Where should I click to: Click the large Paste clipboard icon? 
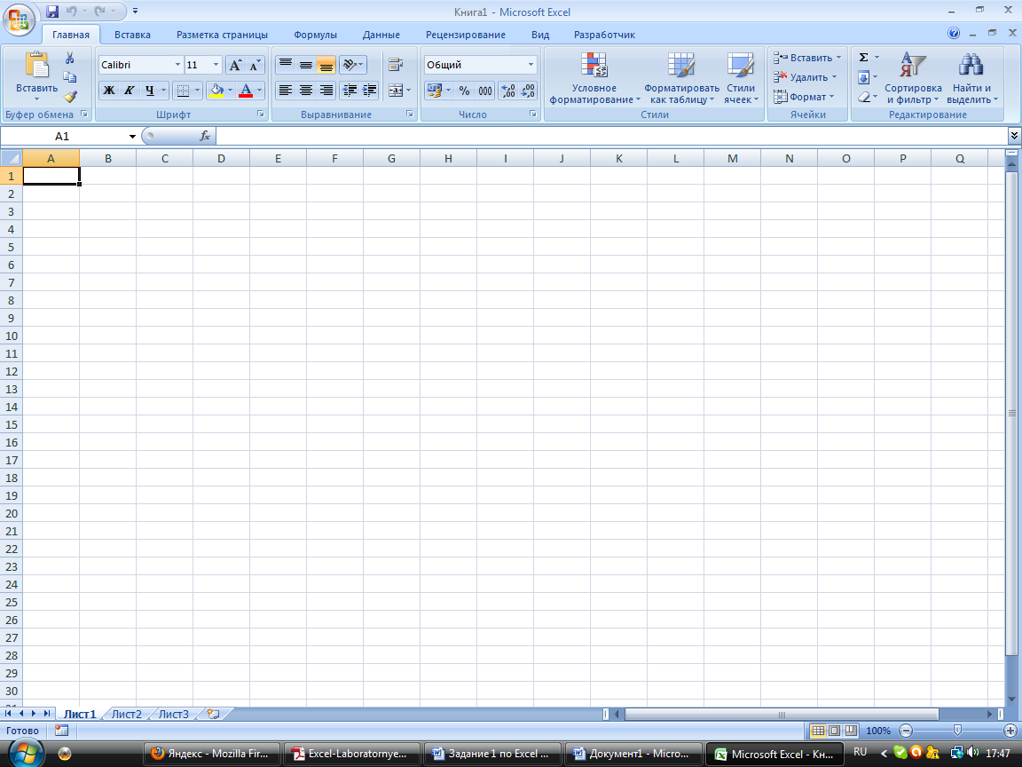(x=36, y=65)
